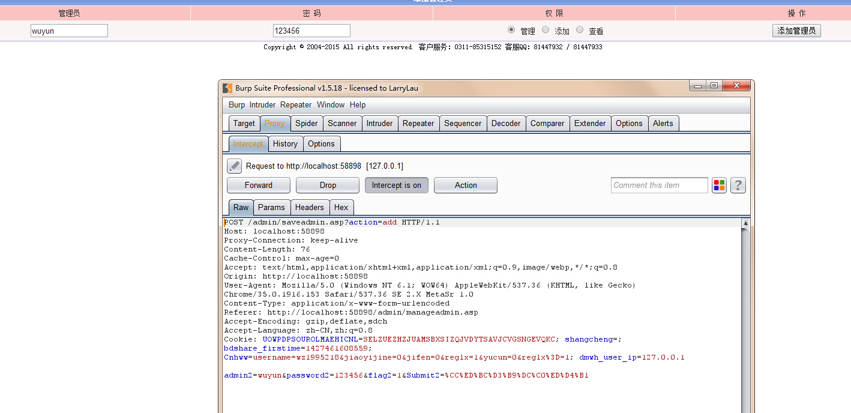Switch to the Extender tab
Image resolution: width=851 pixels, height=413 pixels.
590,124
